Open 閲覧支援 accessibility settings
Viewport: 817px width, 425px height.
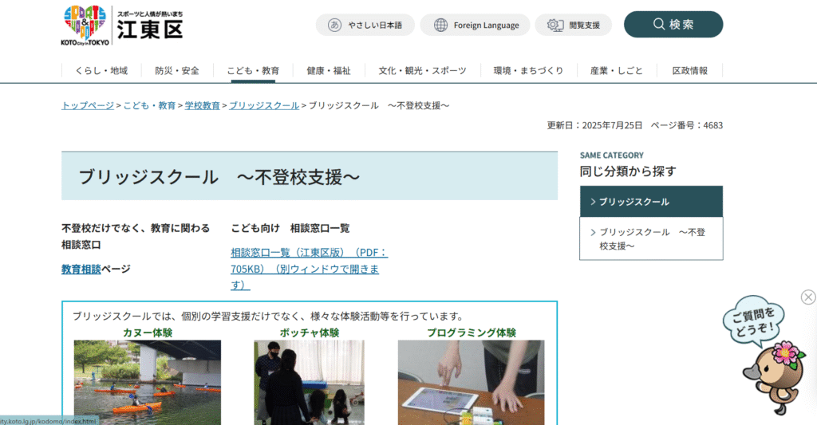(x=573, y=25)
